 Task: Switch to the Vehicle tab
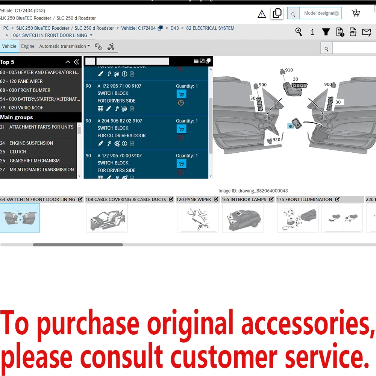[x=9, y=46]
